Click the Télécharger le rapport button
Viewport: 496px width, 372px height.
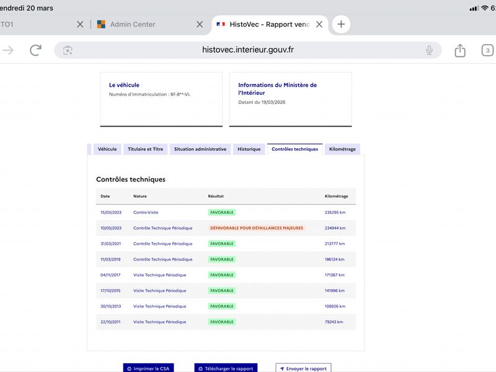(225, 368)
